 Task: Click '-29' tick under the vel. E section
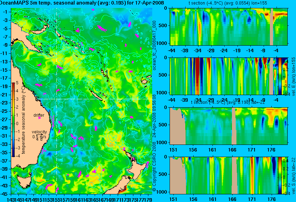(211, 100)
